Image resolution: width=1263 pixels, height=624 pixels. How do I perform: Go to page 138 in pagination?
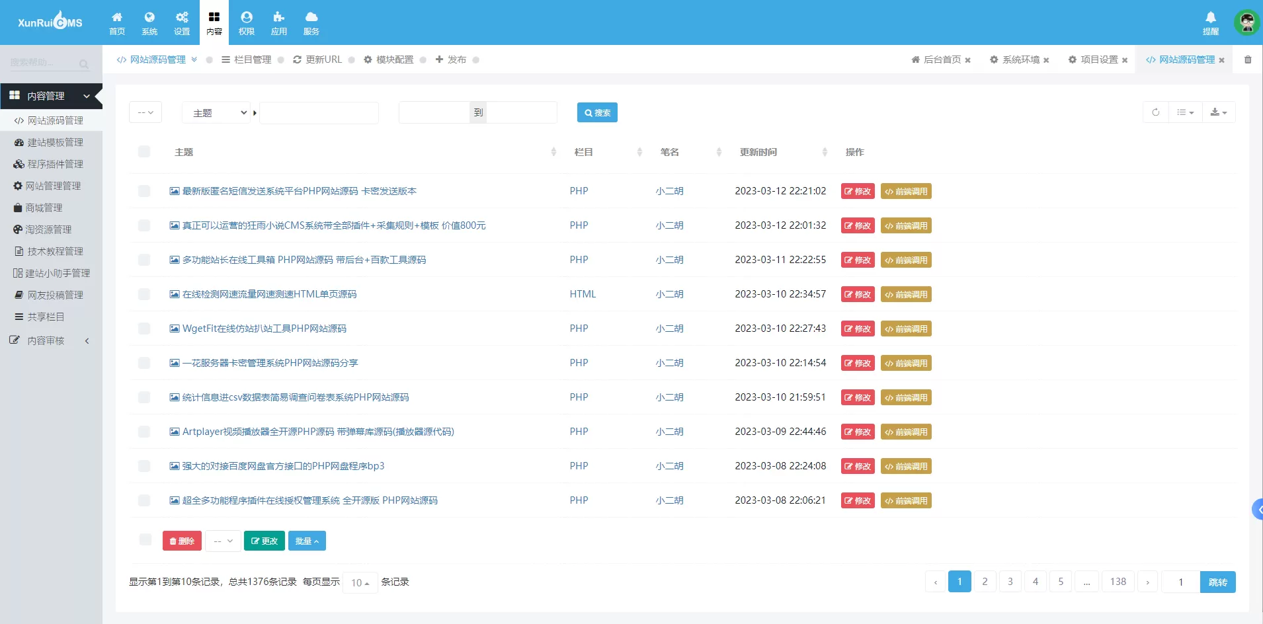(x=1118, y=582)
